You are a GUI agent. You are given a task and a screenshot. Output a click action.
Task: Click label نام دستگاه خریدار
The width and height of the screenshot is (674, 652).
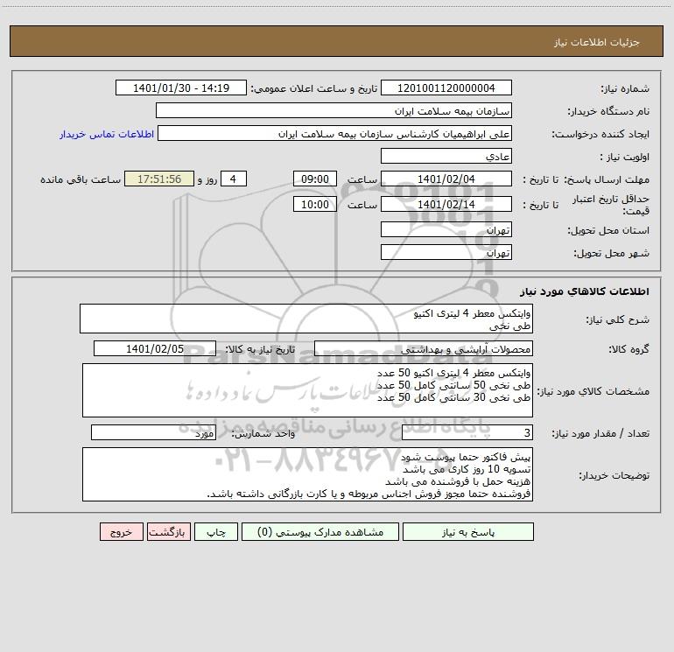(608, 112)
